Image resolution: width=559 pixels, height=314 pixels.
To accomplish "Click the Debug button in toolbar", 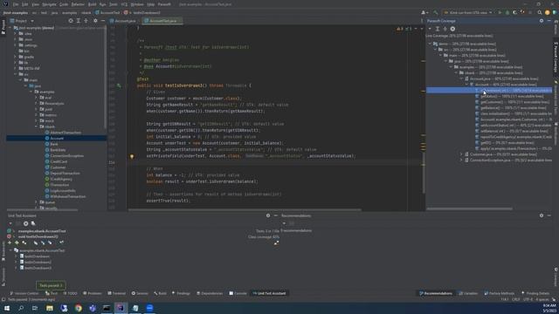I will 507,12.
